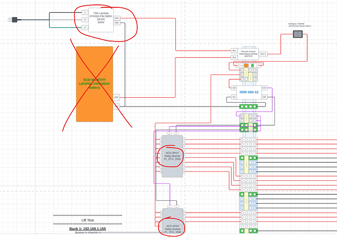The image size is (337, 237).
Task: Select the AC power plug symbol
Action: click(14, 20)
